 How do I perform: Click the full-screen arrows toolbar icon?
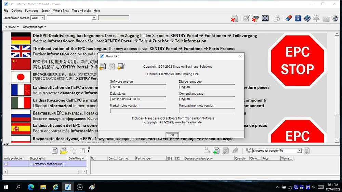pos(265,18)
